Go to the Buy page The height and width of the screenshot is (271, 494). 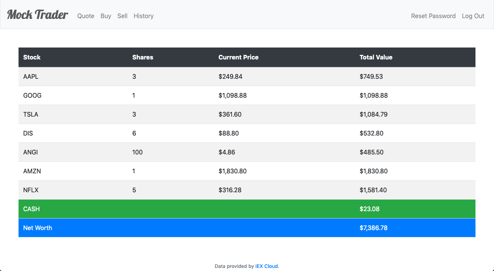(106, 16)
